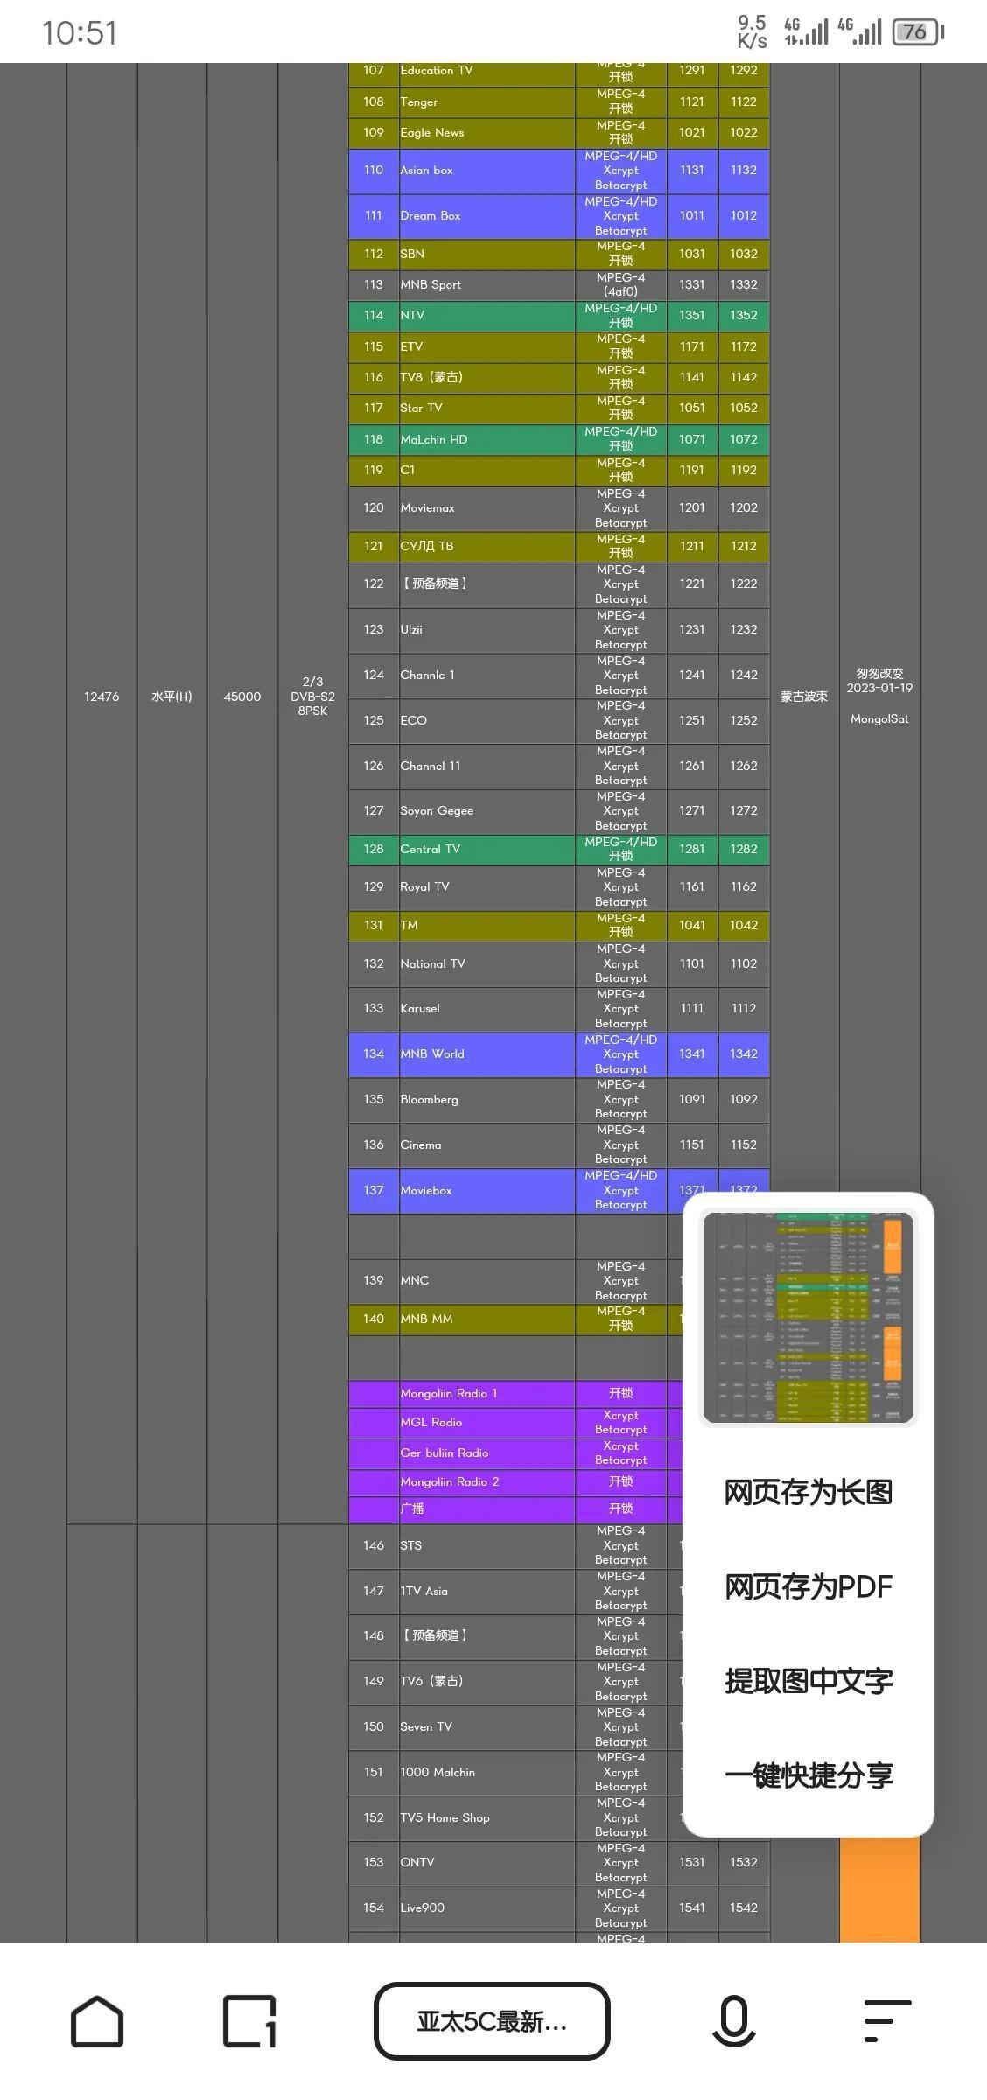Choose 提取图中文字 in popup
The width and height of the screenshot is (987, 2100).
pos(808,1681)
